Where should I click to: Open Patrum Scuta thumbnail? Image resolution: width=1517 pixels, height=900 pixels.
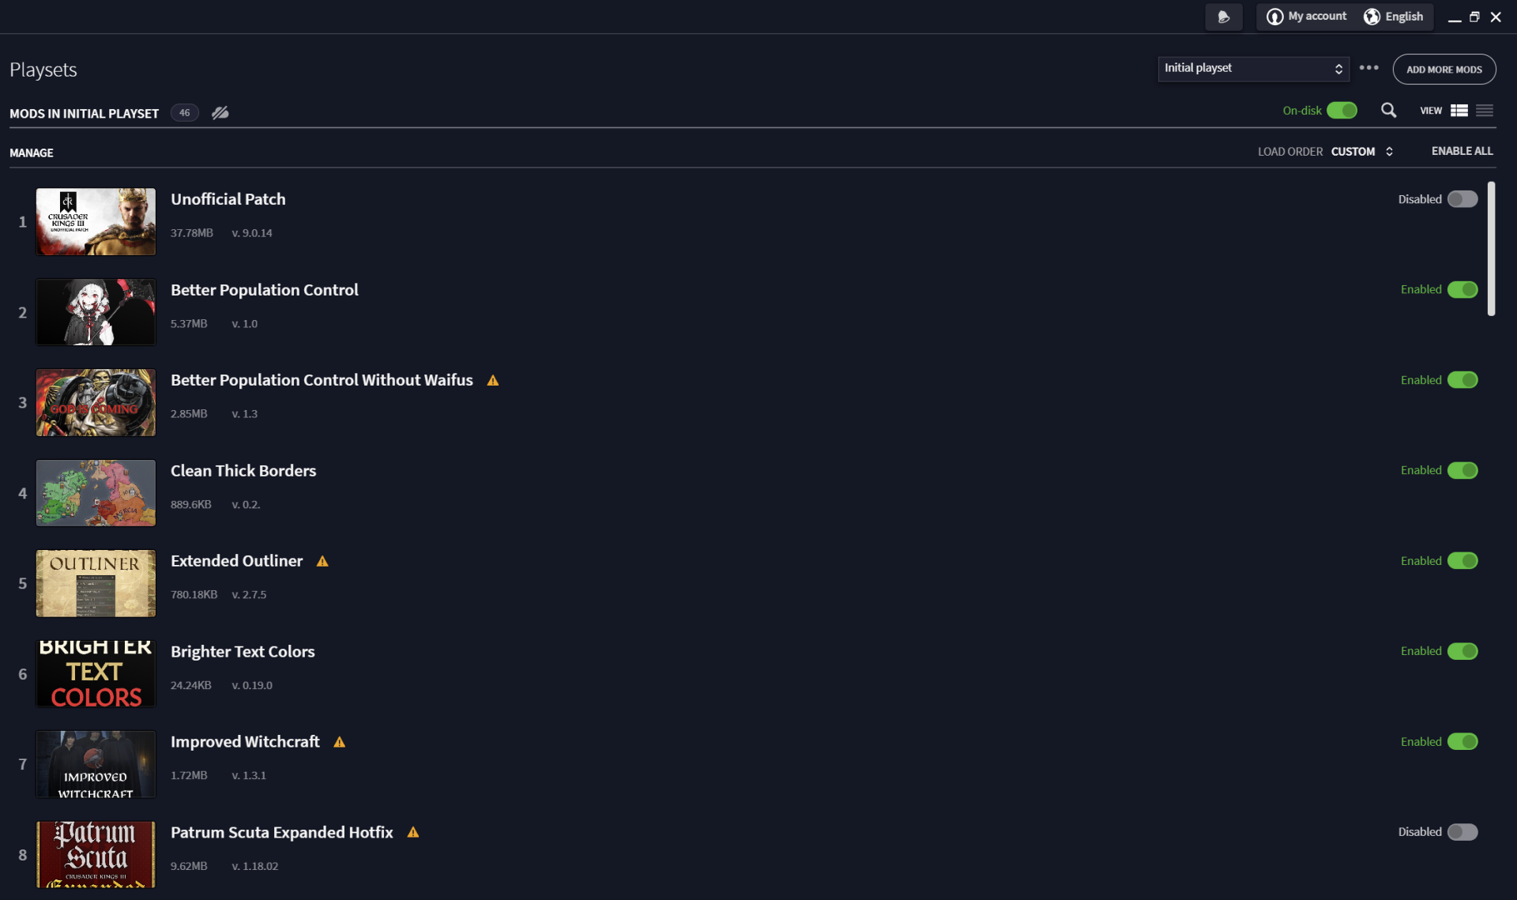pos(96,855)
